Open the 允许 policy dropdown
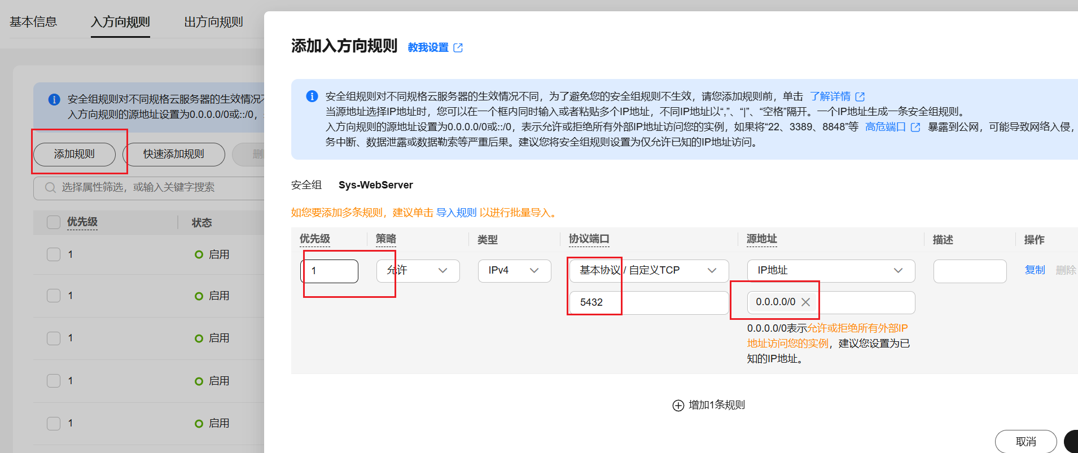1078x453 pixels. [x=418, y=271]
